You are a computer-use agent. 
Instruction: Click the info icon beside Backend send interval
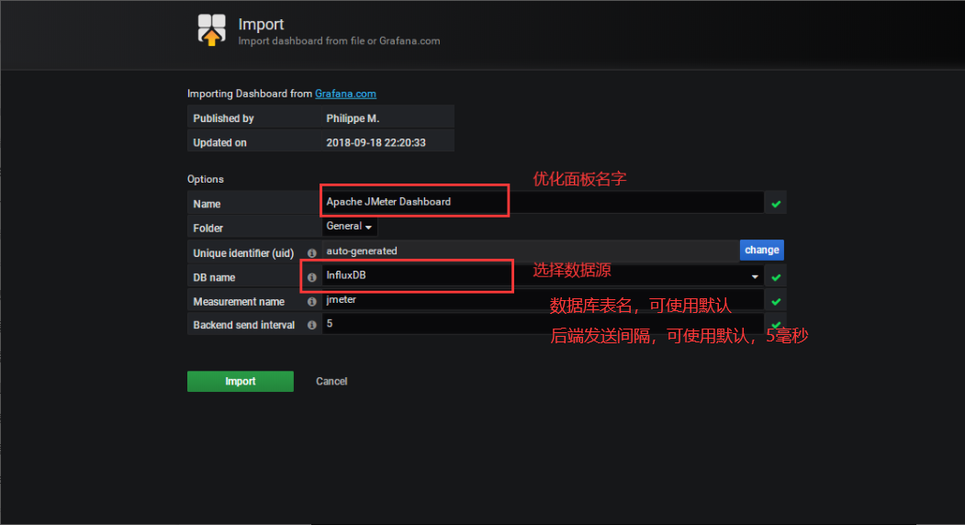tap(312, 325)
